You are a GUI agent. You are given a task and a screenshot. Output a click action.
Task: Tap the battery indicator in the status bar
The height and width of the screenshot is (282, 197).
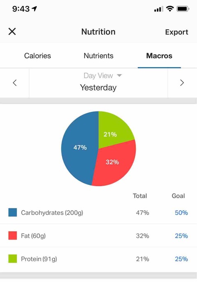[183, 9]
